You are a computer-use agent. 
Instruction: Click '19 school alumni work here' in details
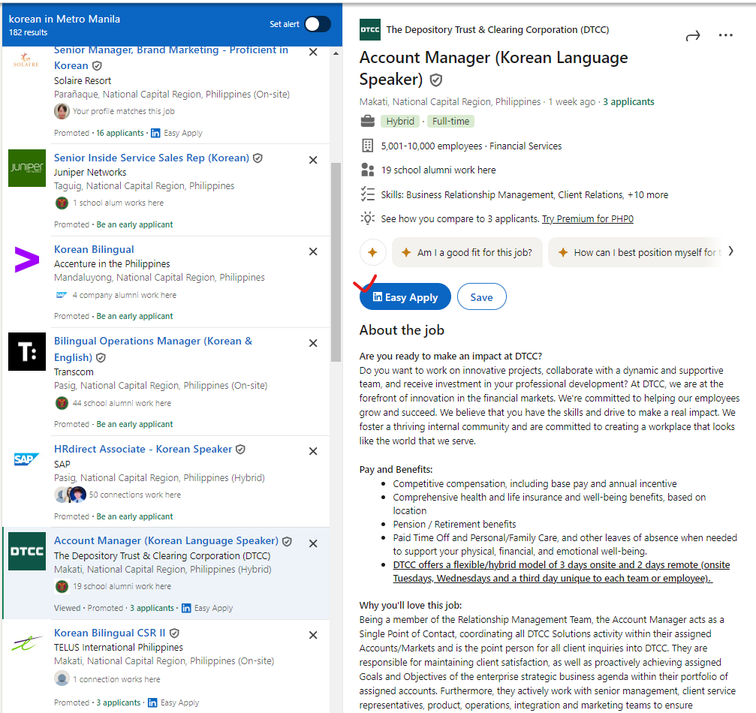[x=438, y=170]
